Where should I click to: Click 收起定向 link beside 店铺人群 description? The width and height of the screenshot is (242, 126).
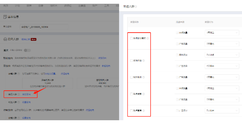65,74
